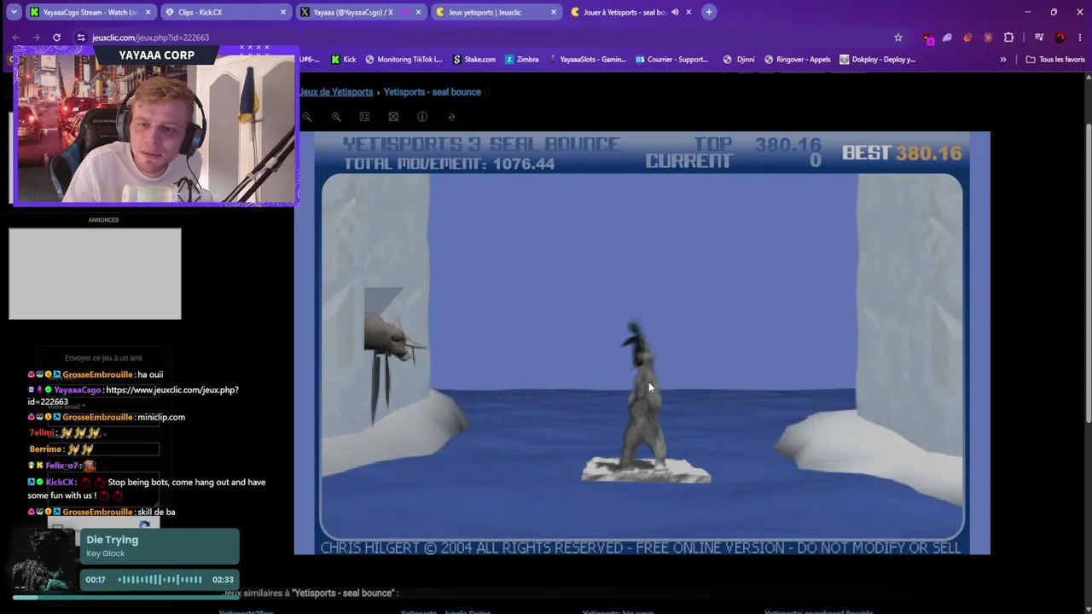Open the Djinni bookmark

[739, 60]
